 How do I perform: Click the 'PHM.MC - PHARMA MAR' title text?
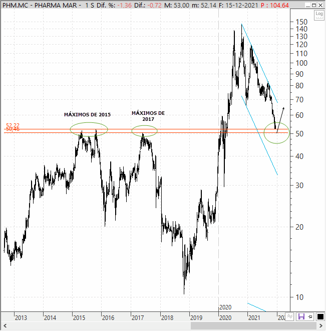[40, 6]
